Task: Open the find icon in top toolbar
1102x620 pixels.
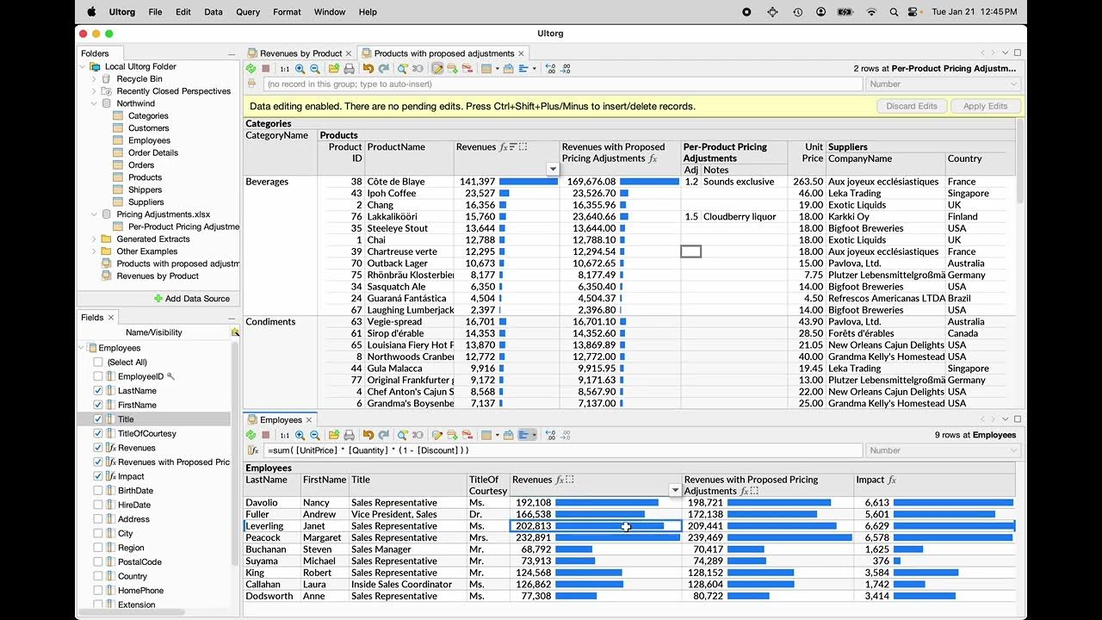Action: (x=402, y=69)
